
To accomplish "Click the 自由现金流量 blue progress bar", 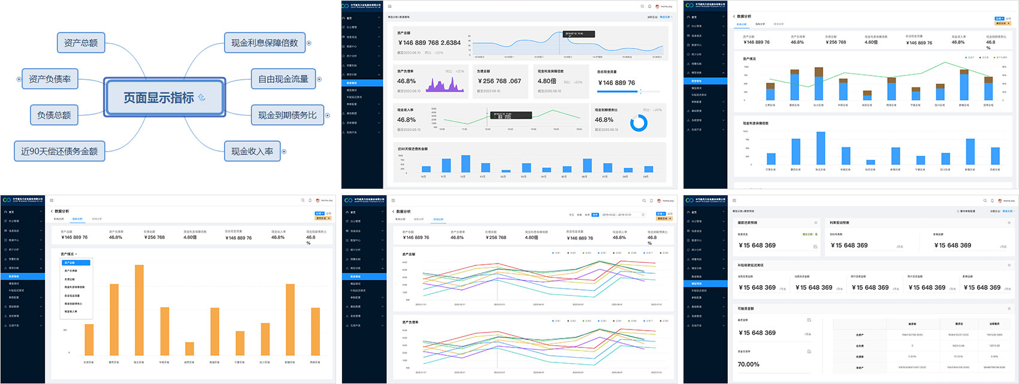I will pyautogui.click(x=619, y=92).
